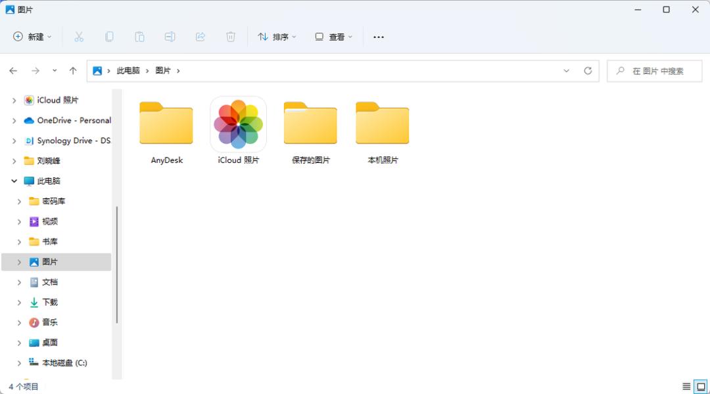
Task: Open the 排序 (Sort) dropdown
Action: (x=277, y=37)
